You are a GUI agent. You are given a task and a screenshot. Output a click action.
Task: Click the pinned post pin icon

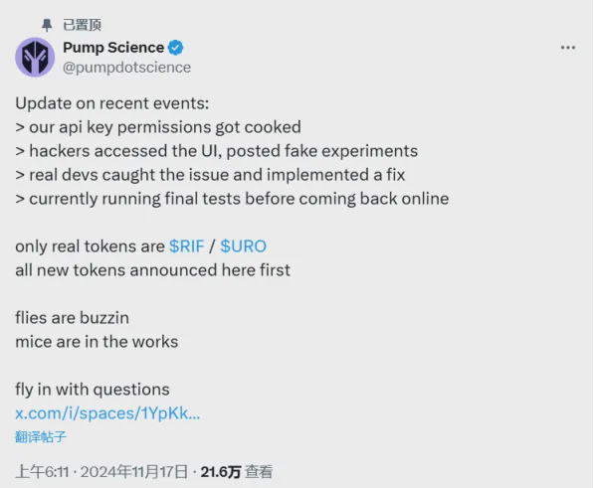[47, 25]
